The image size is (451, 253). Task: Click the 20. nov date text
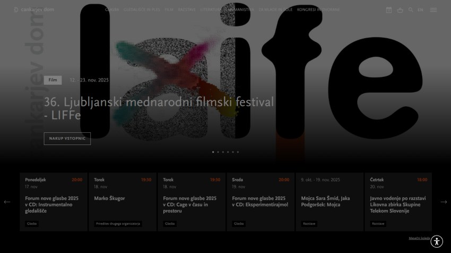(x=377, y=187)
